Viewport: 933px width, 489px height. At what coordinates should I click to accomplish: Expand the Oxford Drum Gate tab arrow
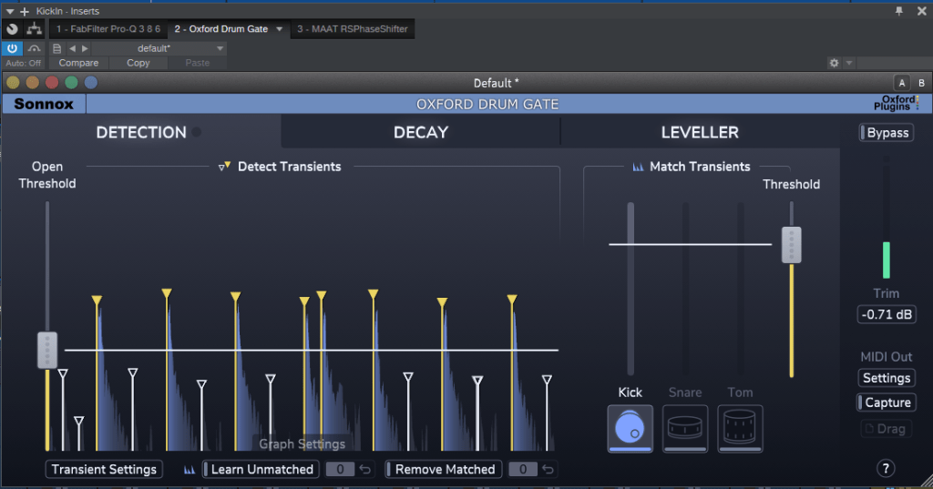tap(280, 29)
